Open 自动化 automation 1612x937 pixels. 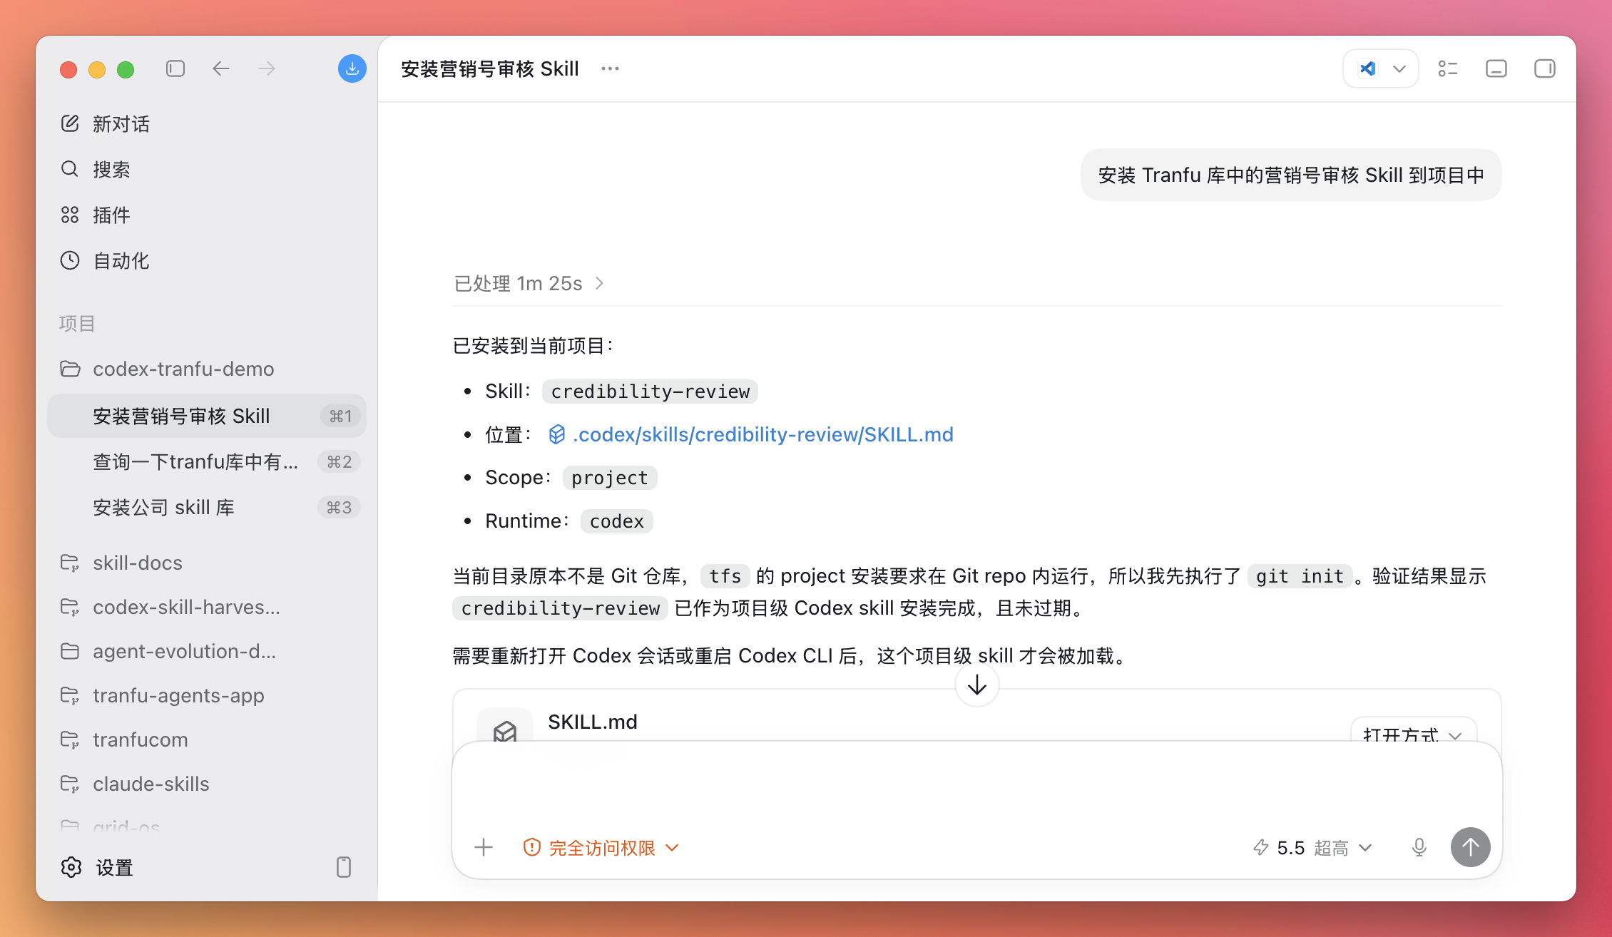(x=207, y=260)
